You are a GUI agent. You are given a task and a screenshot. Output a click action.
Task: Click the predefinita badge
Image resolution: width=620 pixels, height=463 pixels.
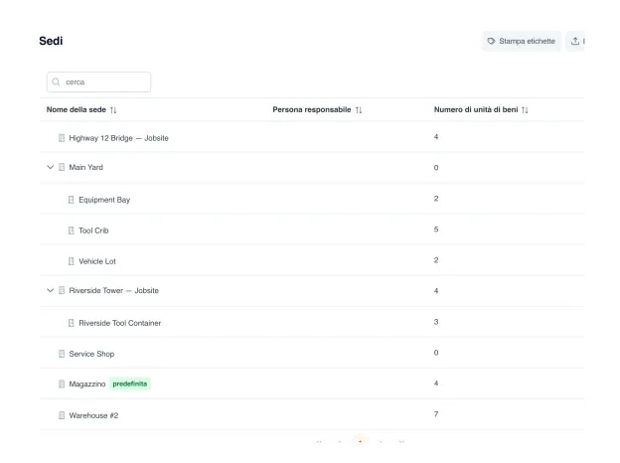click(x=130, y=384)
